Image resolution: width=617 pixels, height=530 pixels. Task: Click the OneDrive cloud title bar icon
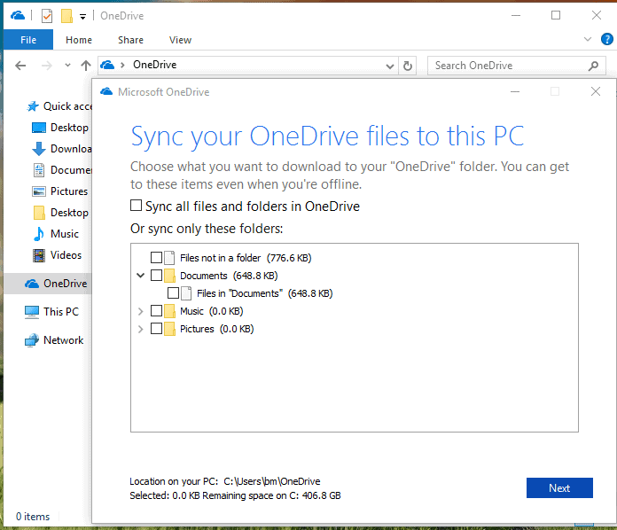coord(18,16)
